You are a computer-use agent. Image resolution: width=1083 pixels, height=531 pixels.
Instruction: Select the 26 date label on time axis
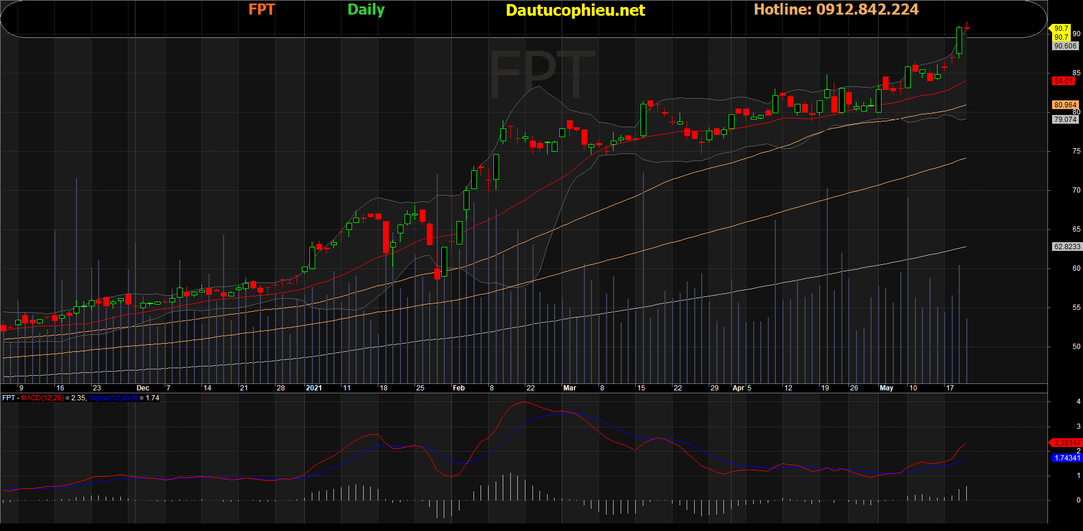[854, 388]
